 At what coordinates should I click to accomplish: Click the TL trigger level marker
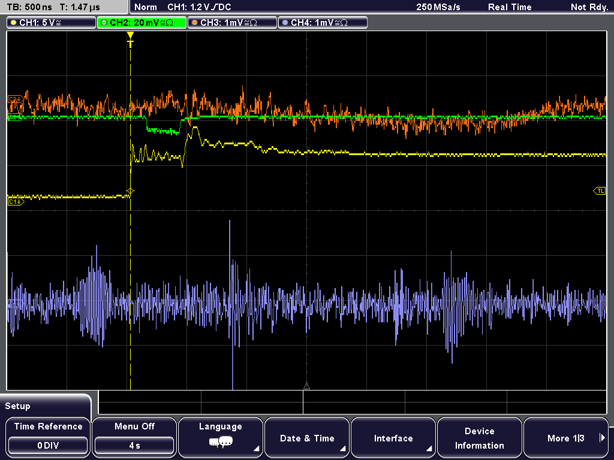point(600,191)
